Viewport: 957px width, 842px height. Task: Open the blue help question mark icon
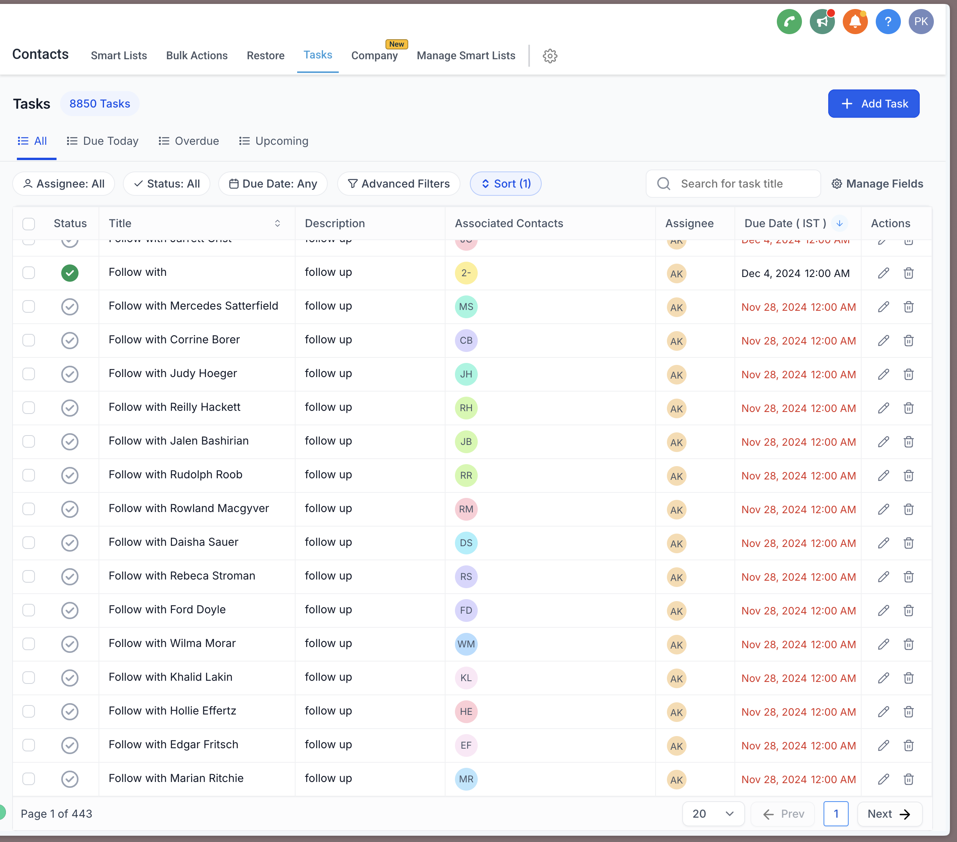tap(888, 22)
